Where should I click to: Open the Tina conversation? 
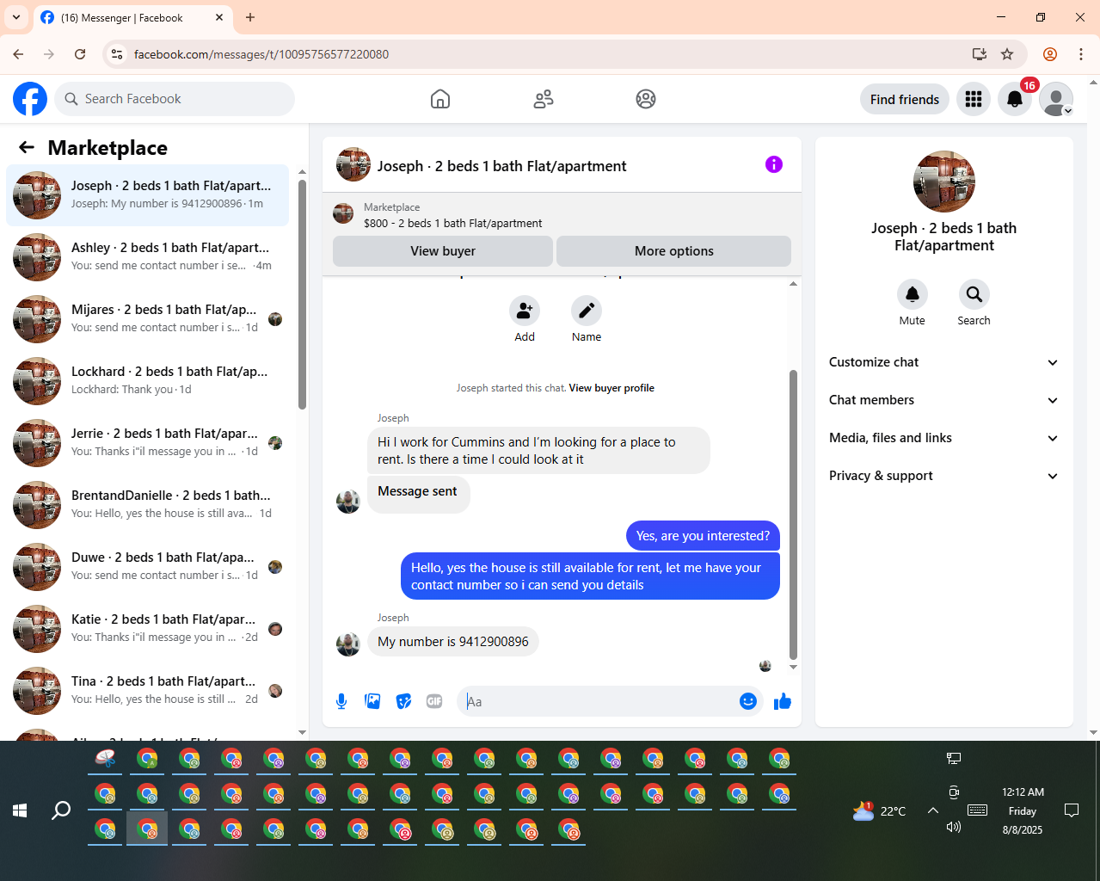[x=148, y=691]
